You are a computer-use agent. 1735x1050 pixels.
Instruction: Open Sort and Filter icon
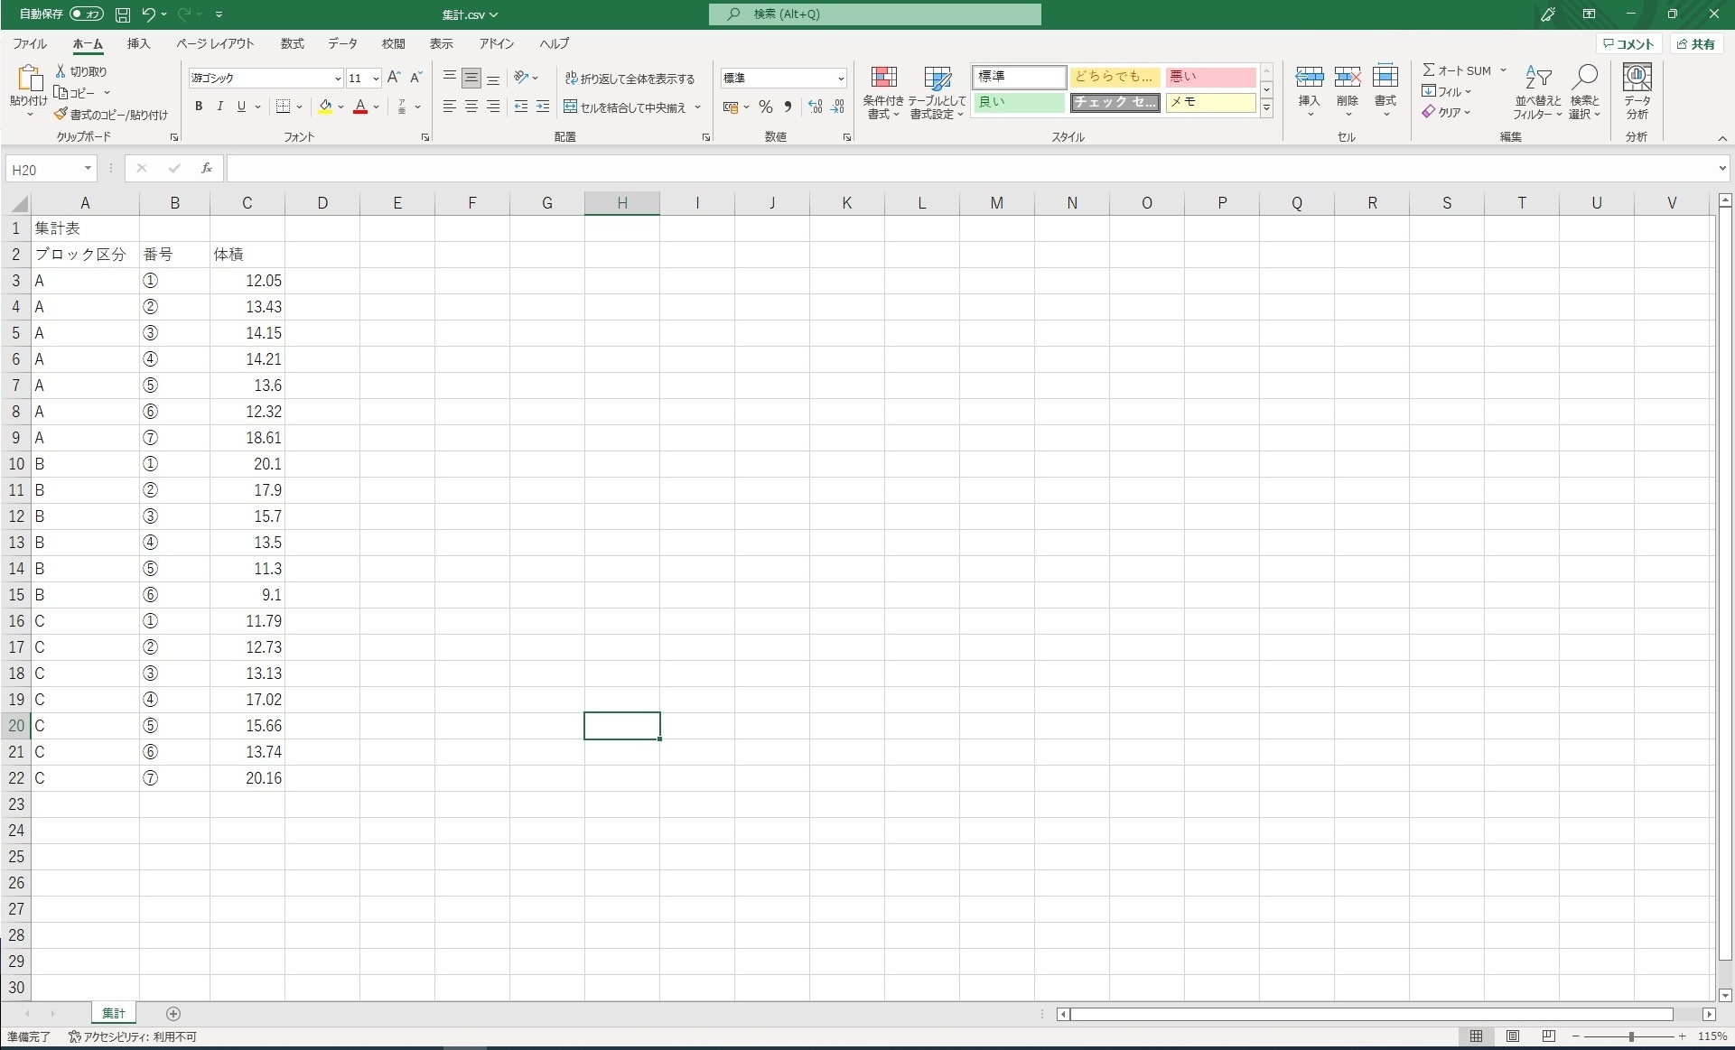(1538, 79)
